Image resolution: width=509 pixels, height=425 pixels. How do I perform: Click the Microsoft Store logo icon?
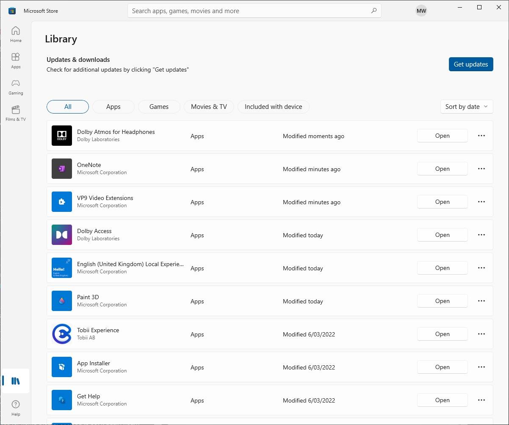point(12,11)
